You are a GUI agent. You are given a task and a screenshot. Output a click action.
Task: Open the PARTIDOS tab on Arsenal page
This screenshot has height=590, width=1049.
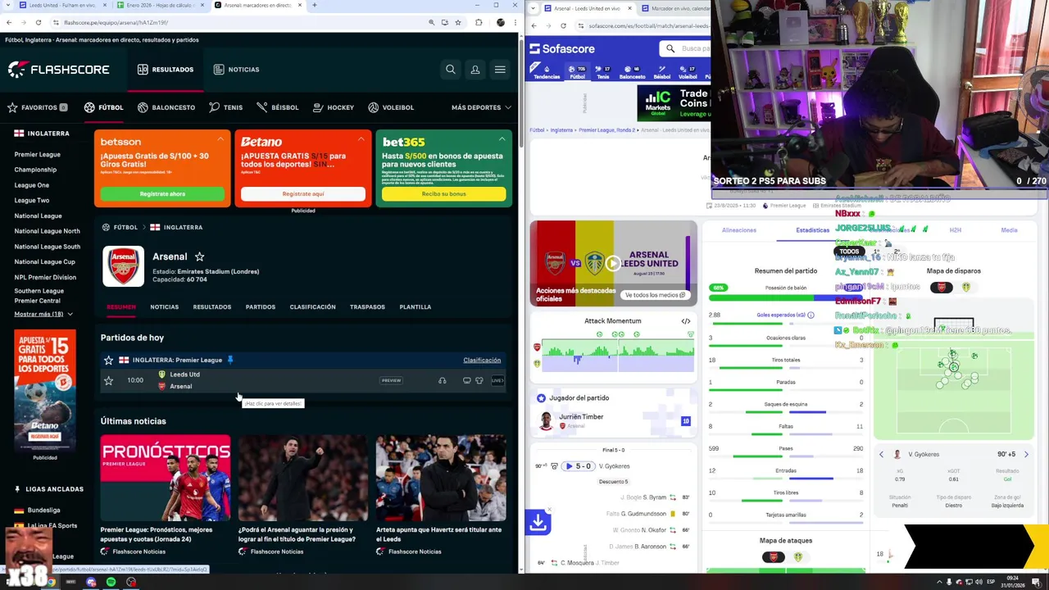coord(261,307)
